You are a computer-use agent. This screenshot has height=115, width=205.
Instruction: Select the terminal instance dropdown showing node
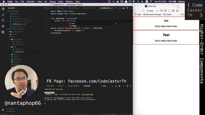(107, 86)
